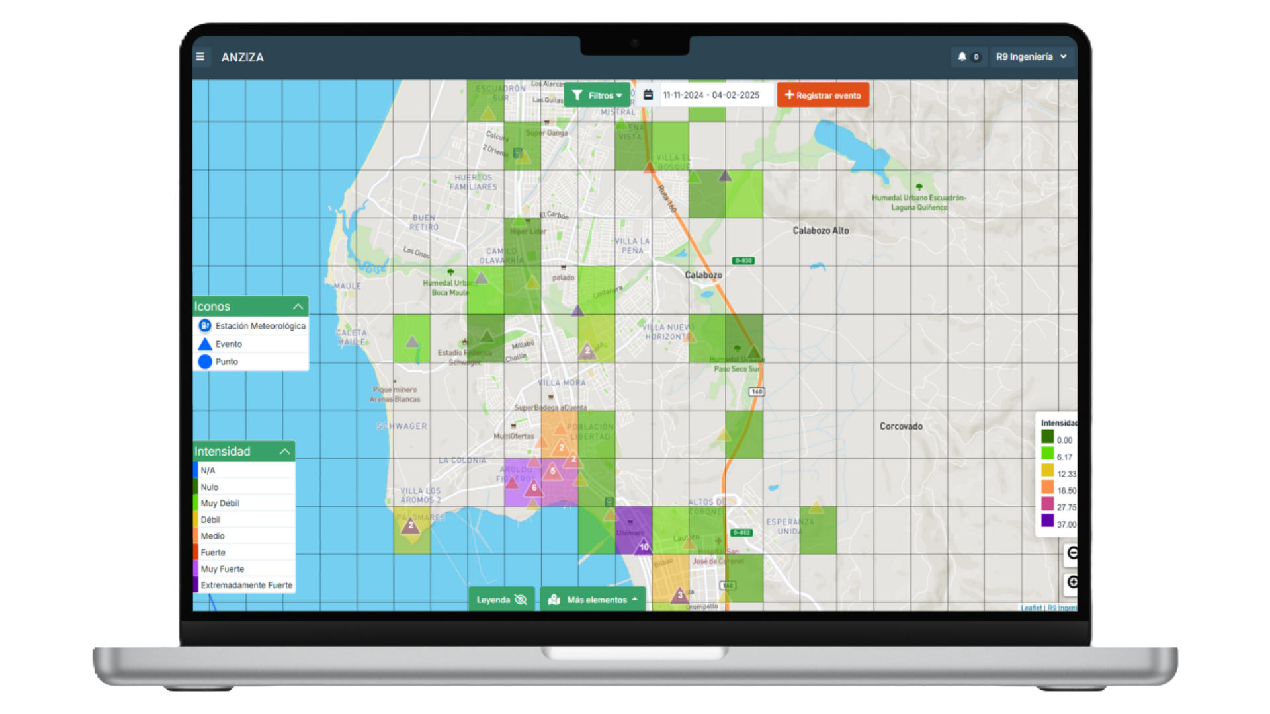The height and width of the screenshot is (714, 1270).
Task: Click the Palomares event marker labeled 2
Action: pos(411,526)
